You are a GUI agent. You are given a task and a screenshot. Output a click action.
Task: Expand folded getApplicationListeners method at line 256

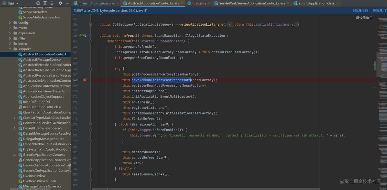(90, 25)
